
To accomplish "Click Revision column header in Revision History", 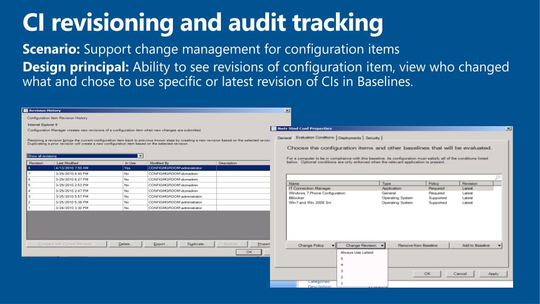I will tap(41, 163).
